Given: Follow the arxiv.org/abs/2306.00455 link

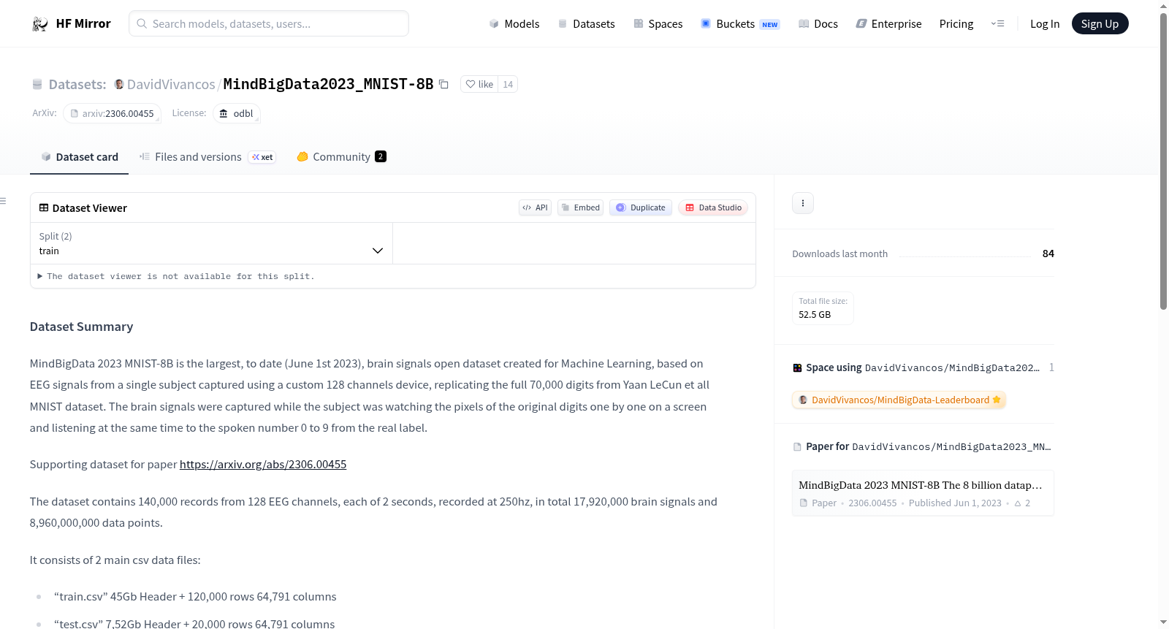Looking at the screenshot, I should [263, 465].
